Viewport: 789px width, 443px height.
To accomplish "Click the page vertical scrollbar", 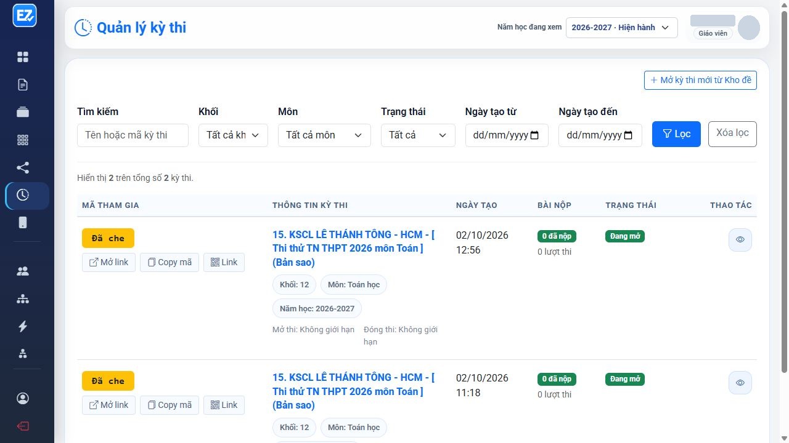I will pyautogui.click(x=784, y=191).
